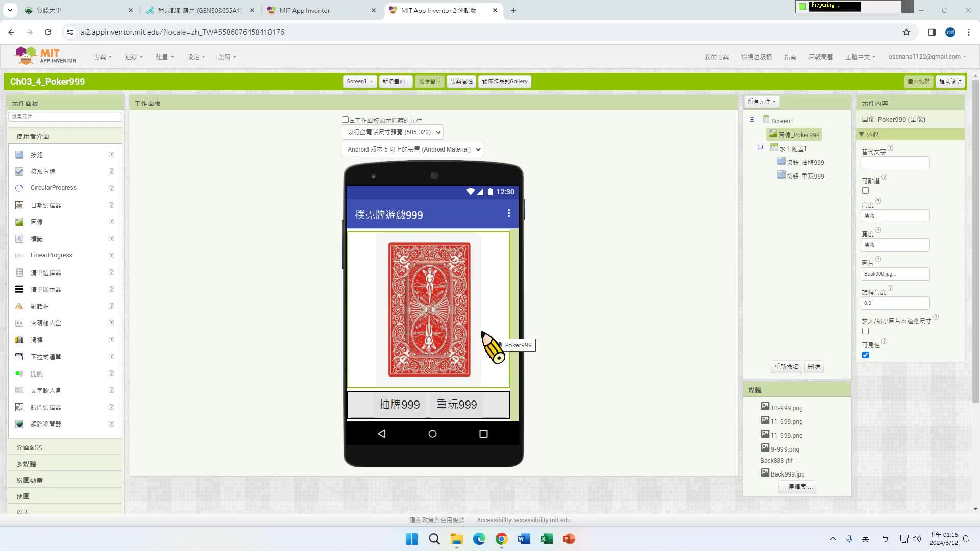
Task: Click the MIT App Inventor logo
Action: tap(45, 56)
